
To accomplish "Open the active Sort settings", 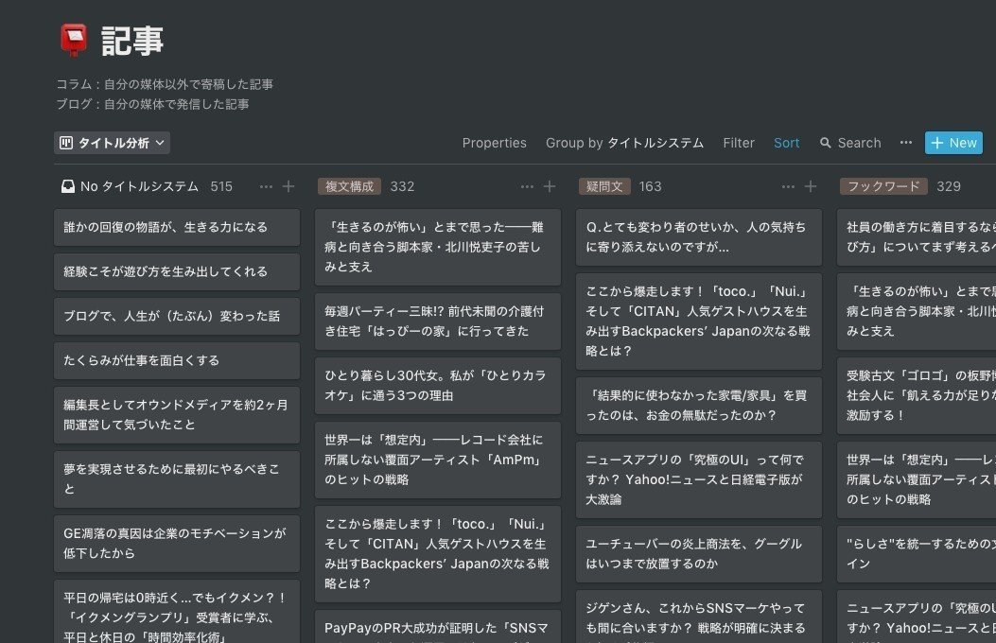I will (x=786, y=143).
